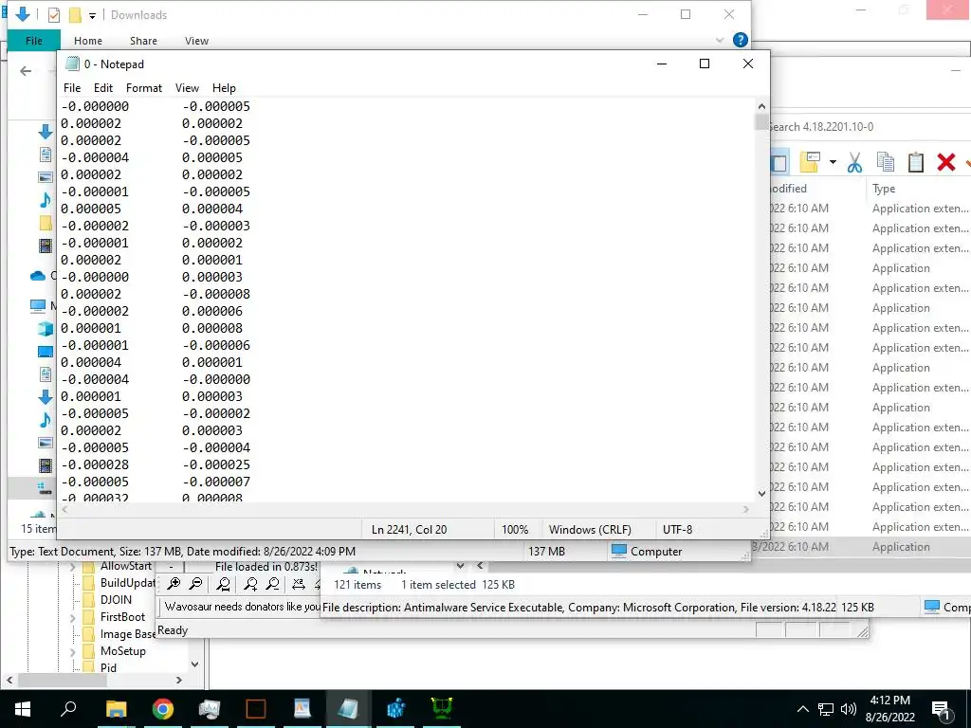Click new folder icon in Downloads title bar
Image resolution: width=971 pixels, height=728 pixels.
[75, 15]
